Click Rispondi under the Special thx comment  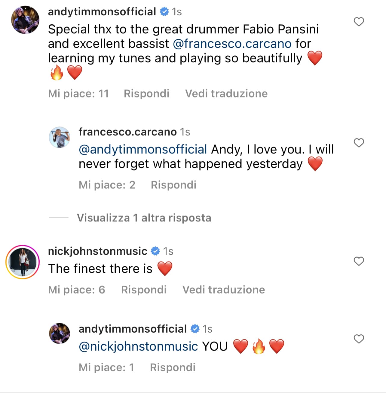(x=146, y=94)
